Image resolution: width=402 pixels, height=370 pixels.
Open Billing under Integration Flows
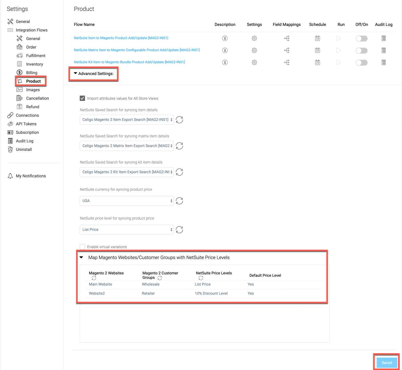pos(27,73)
